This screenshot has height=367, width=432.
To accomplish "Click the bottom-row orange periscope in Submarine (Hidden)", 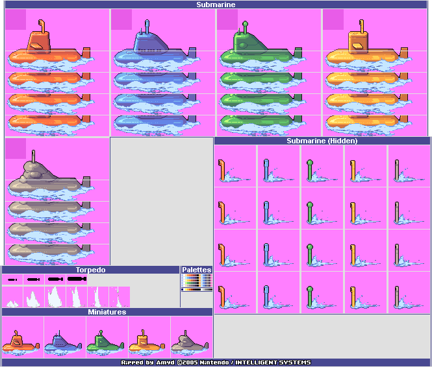I will 234,297.
